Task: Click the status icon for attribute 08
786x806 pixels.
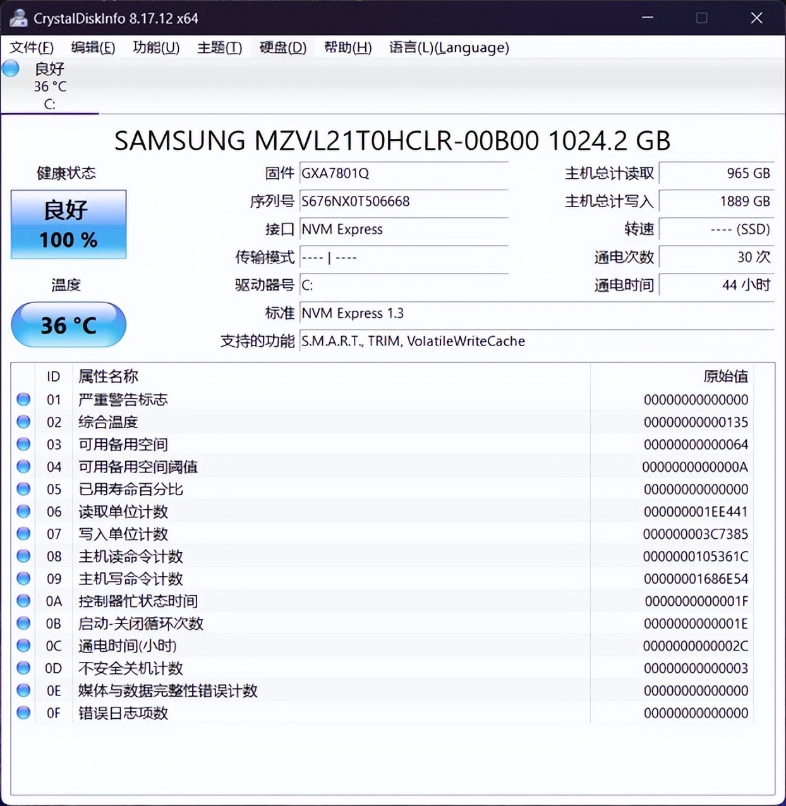Action: [23, 556]
